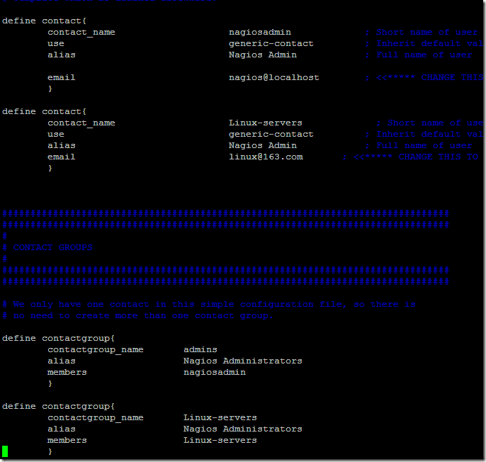486x462 pixels.
Task: Click the 'nagiosadmin' contact_name value in first contact block
Action: click(x=260, y=33)
